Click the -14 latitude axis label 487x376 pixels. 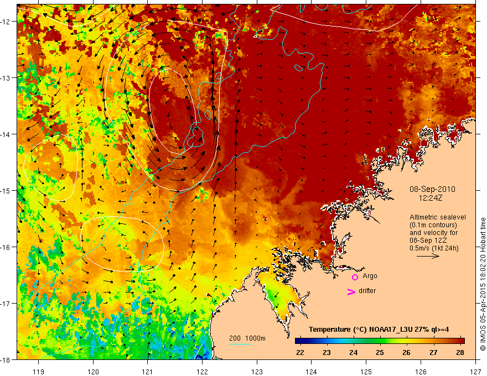6,134
